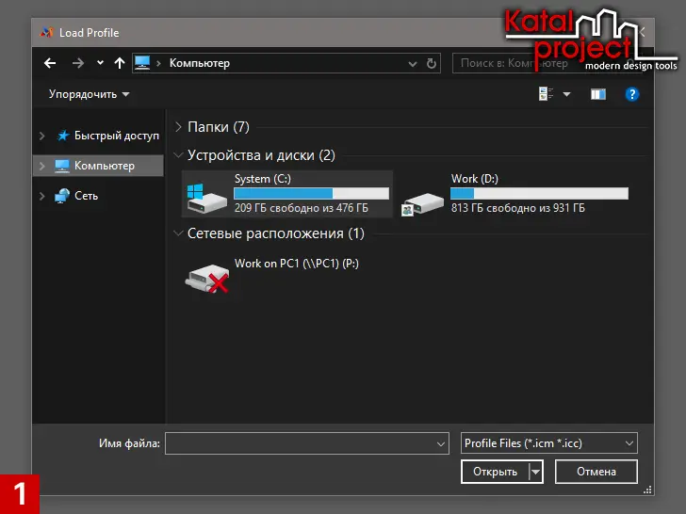This screenshot has width=686, height=514.
Task: Select disconnected network drive icon
Action: pyautogui.click(x=207, y=279)
